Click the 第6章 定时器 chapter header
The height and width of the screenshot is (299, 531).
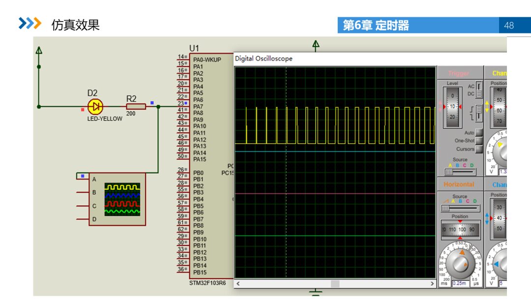coord(376,26)
